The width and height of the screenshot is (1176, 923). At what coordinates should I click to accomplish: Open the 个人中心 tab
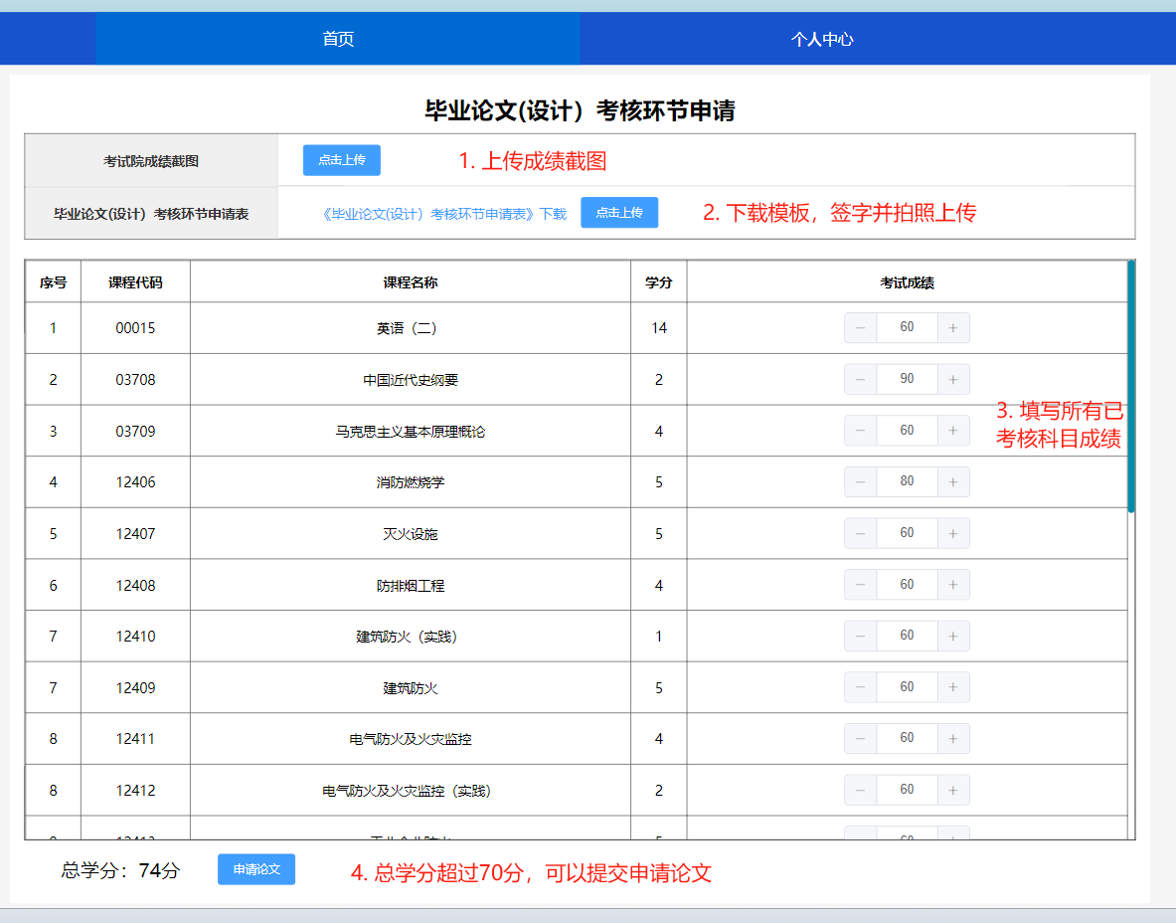[821, 40]
